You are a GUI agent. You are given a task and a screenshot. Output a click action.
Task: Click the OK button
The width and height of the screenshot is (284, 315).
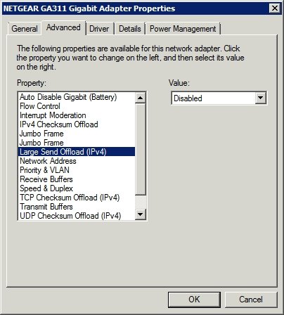coord(194,300)
